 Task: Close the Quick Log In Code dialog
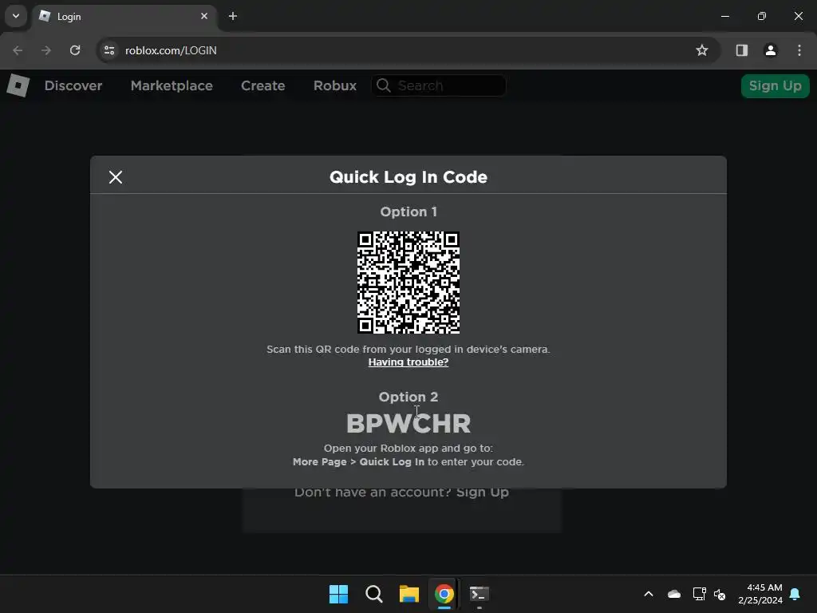(x=116, y=177)
